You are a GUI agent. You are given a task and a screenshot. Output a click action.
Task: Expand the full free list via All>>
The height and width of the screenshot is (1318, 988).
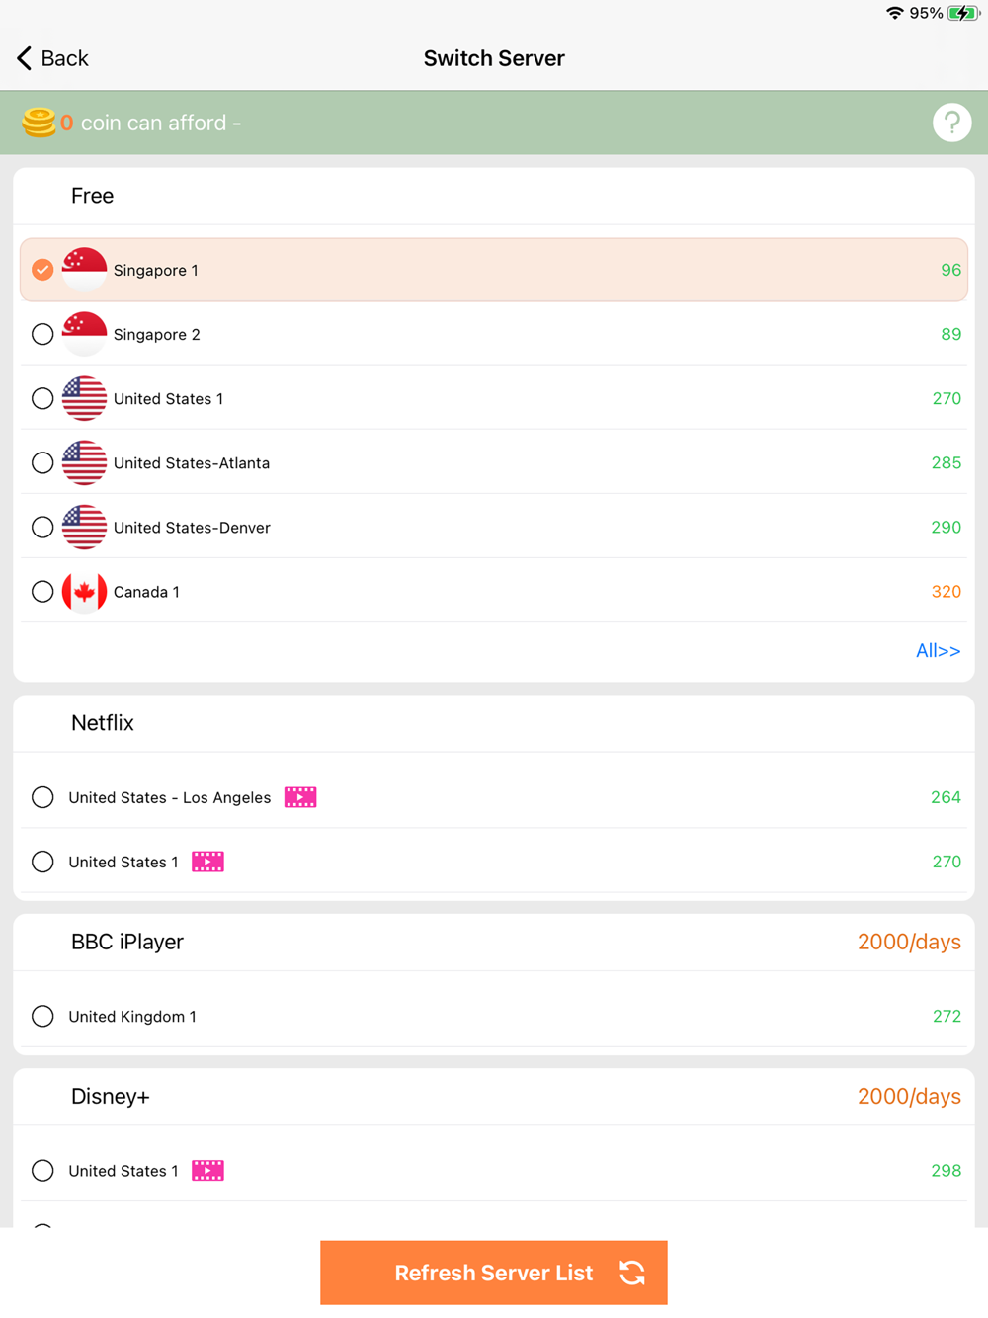tap(938, 650)
